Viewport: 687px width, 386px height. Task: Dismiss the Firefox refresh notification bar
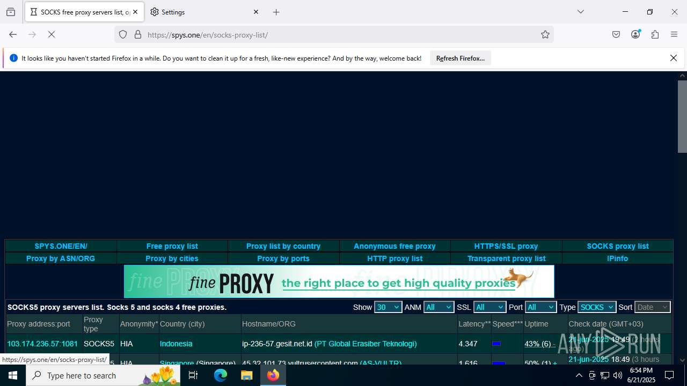click(x=674, y=58)
